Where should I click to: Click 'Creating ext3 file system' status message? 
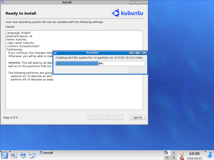100,58
